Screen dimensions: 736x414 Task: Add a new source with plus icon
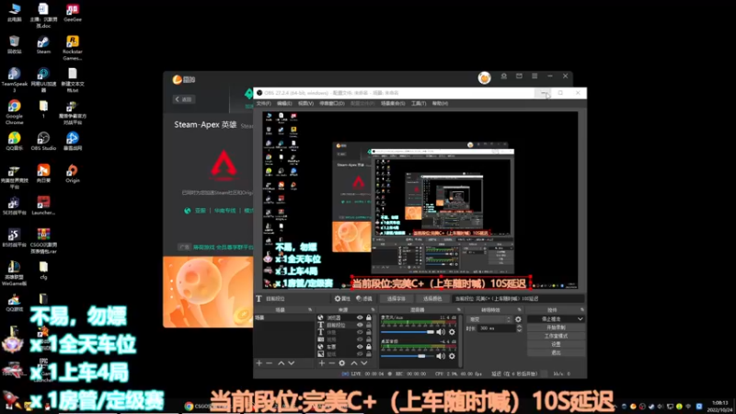pos(321,363)
